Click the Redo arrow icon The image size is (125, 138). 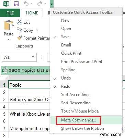[x=40, y=4]
